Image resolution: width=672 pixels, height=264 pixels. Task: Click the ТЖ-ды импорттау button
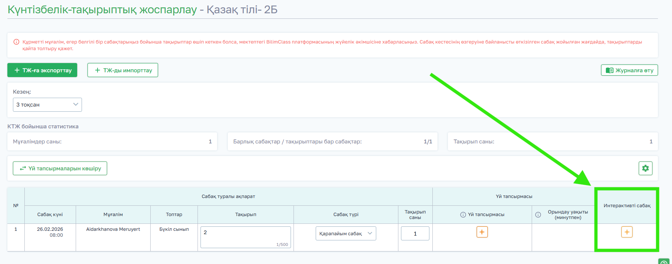(123, 70)
